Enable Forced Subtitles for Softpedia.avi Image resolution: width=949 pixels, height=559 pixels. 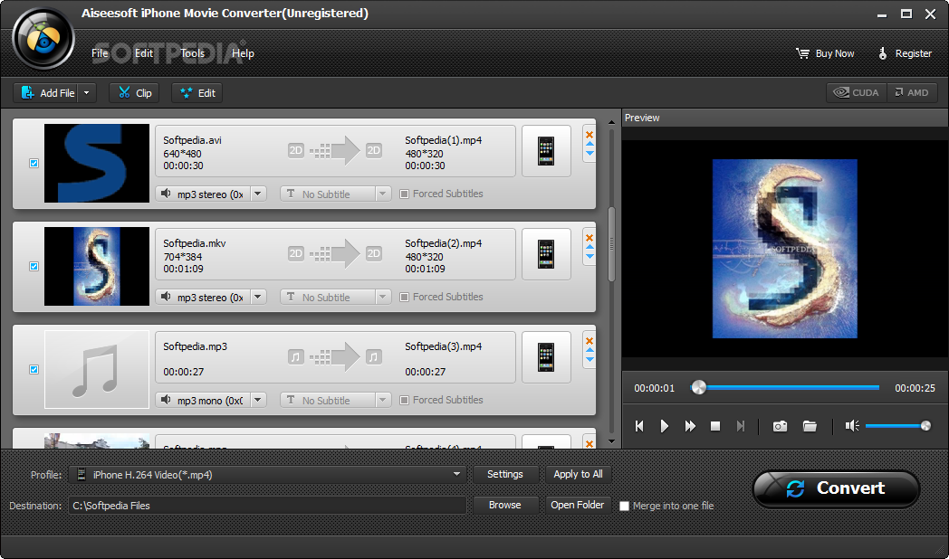(x=404, y=194)
